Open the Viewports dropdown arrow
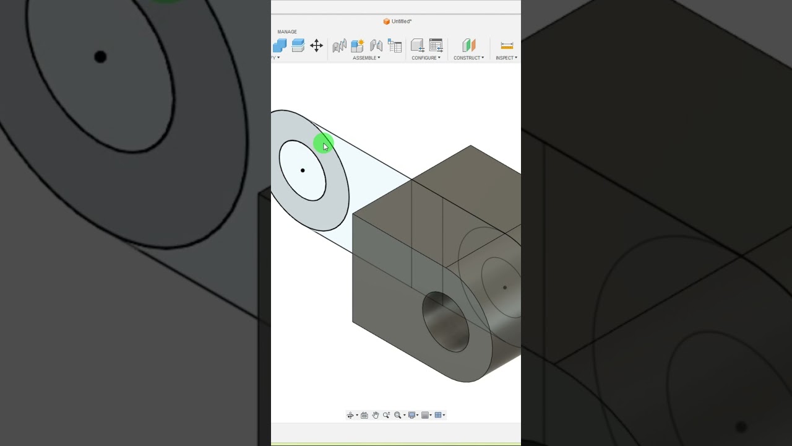792x446 pixels. coord(444,416)
